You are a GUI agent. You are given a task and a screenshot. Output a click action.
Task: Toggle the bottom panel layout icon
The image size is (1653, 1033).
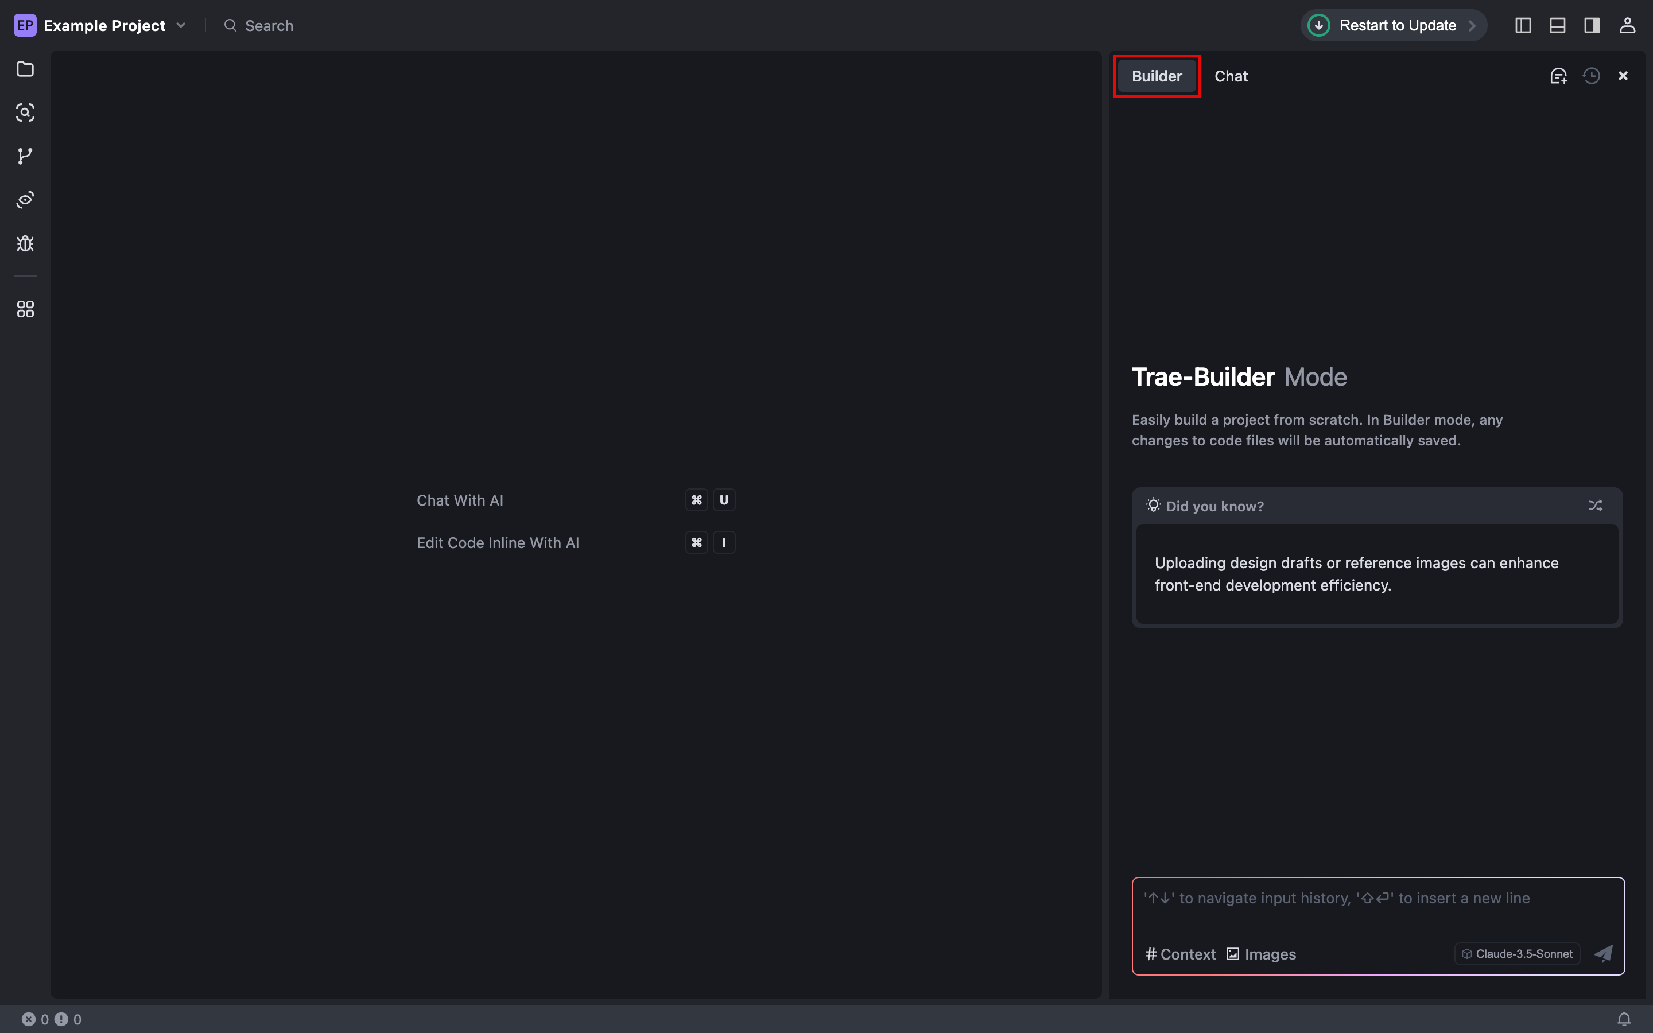1557,25
